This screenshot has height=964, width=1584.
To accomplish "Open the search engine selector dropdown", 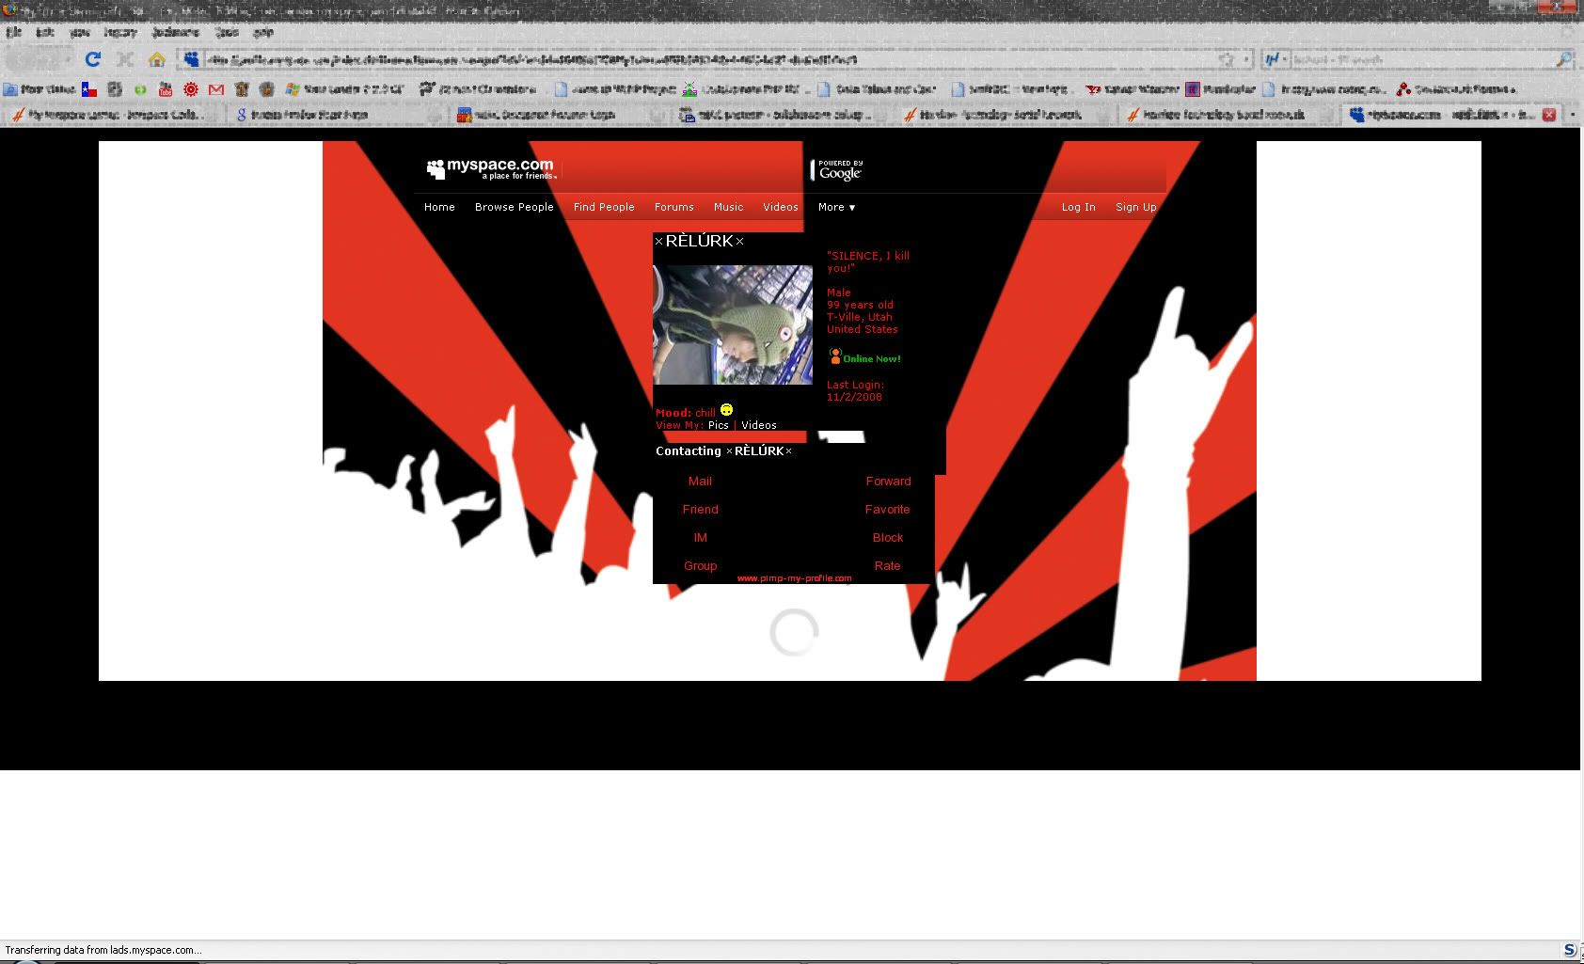I will point(1274,59).
